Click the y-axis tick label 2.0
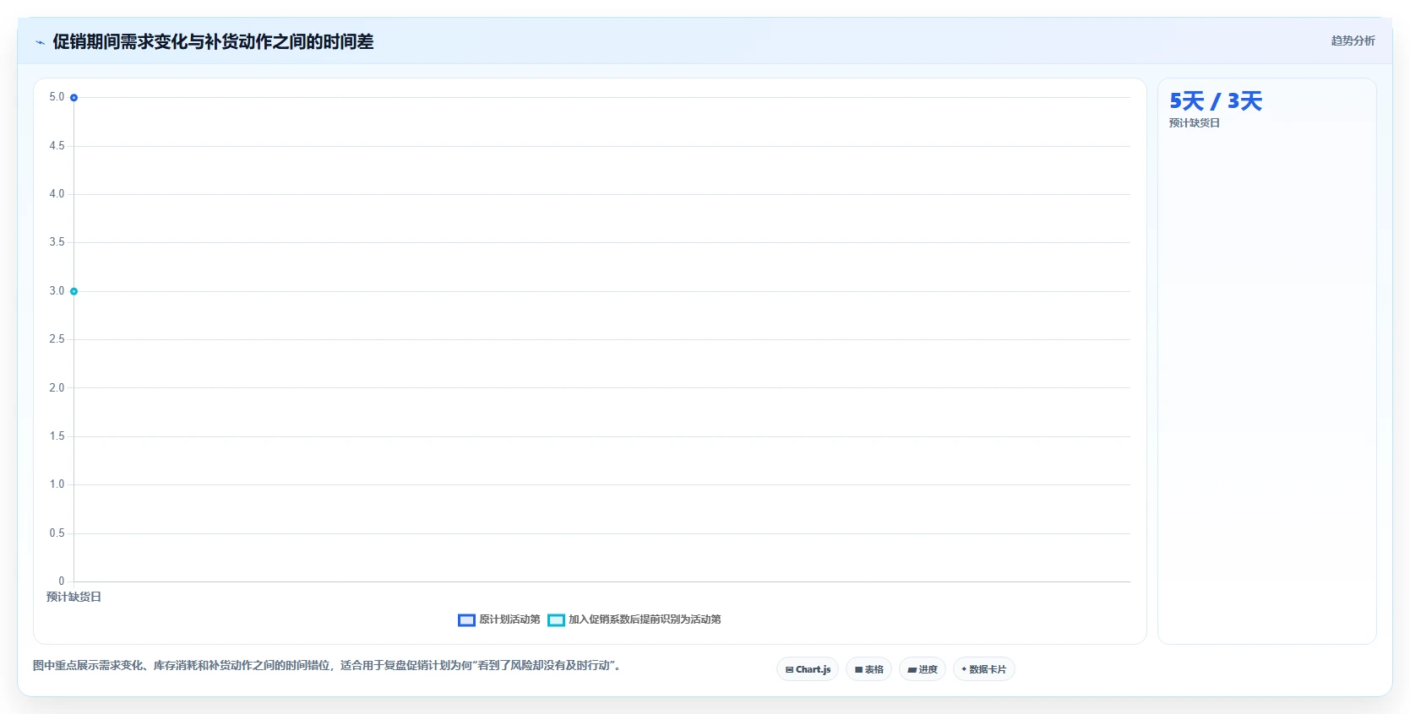 point(57,388)
